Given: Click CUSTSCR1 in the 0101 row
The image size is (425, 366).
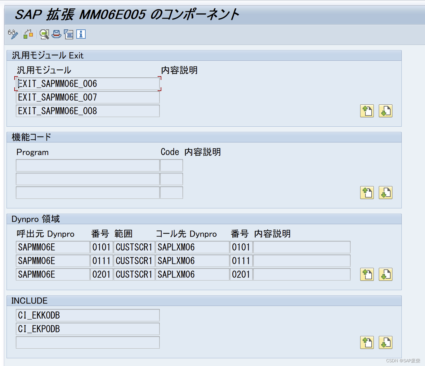Looking at the screenshot, I should tap(134, 247).
